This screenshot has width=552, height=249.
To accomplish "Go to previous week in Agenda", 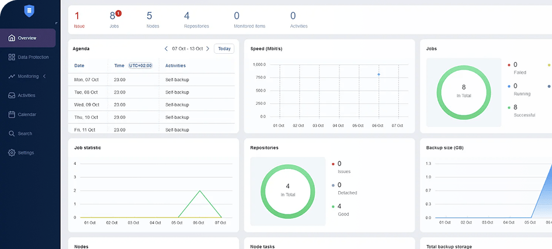I will tap(166, 49).
